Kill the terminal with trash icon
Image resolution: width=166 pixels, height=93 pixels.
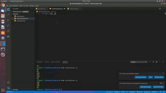pos(157,62)
